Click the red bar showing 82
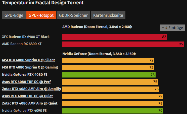The width and height of the screenshot is (187, 114). 115,37
